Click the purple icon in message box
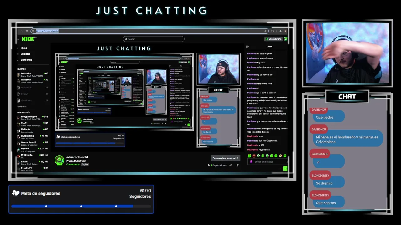The width and height of the screenshot is (401, 225). (251, 162)
